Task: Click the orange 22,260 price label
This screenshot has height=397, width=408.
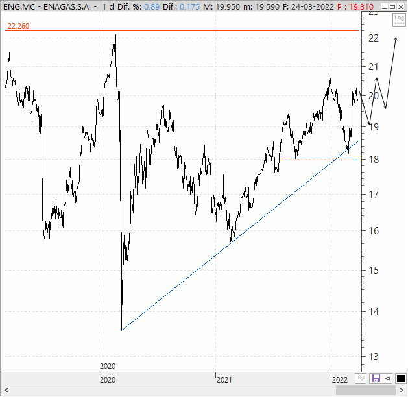Action: pyautogui.click(x=18, y=26)
